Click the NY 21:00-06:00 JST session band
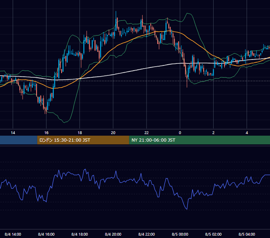The image size is (270, 238). coord(200,140)
